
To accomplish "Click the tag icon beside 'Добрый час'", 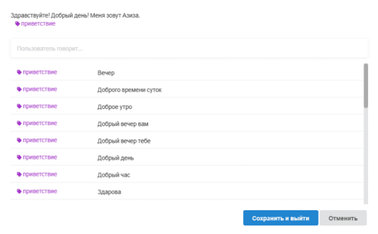I will (x=19, y=174).
